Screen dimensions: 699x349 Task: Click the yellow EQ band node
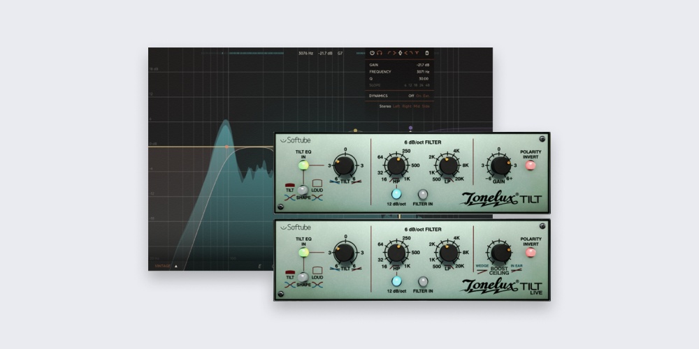355,131
